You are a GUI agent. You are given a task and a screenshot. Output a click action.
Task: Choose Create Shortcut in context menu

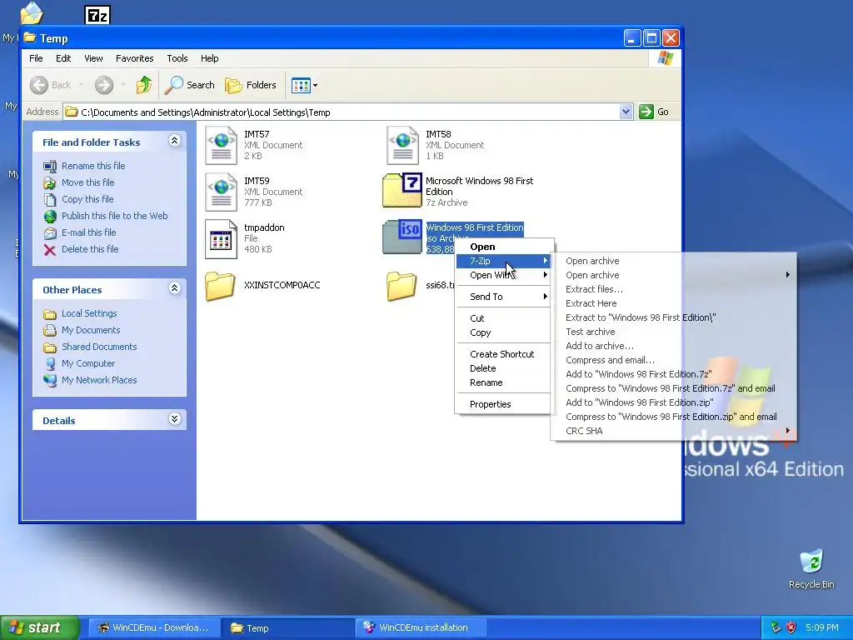click(502, 353)
